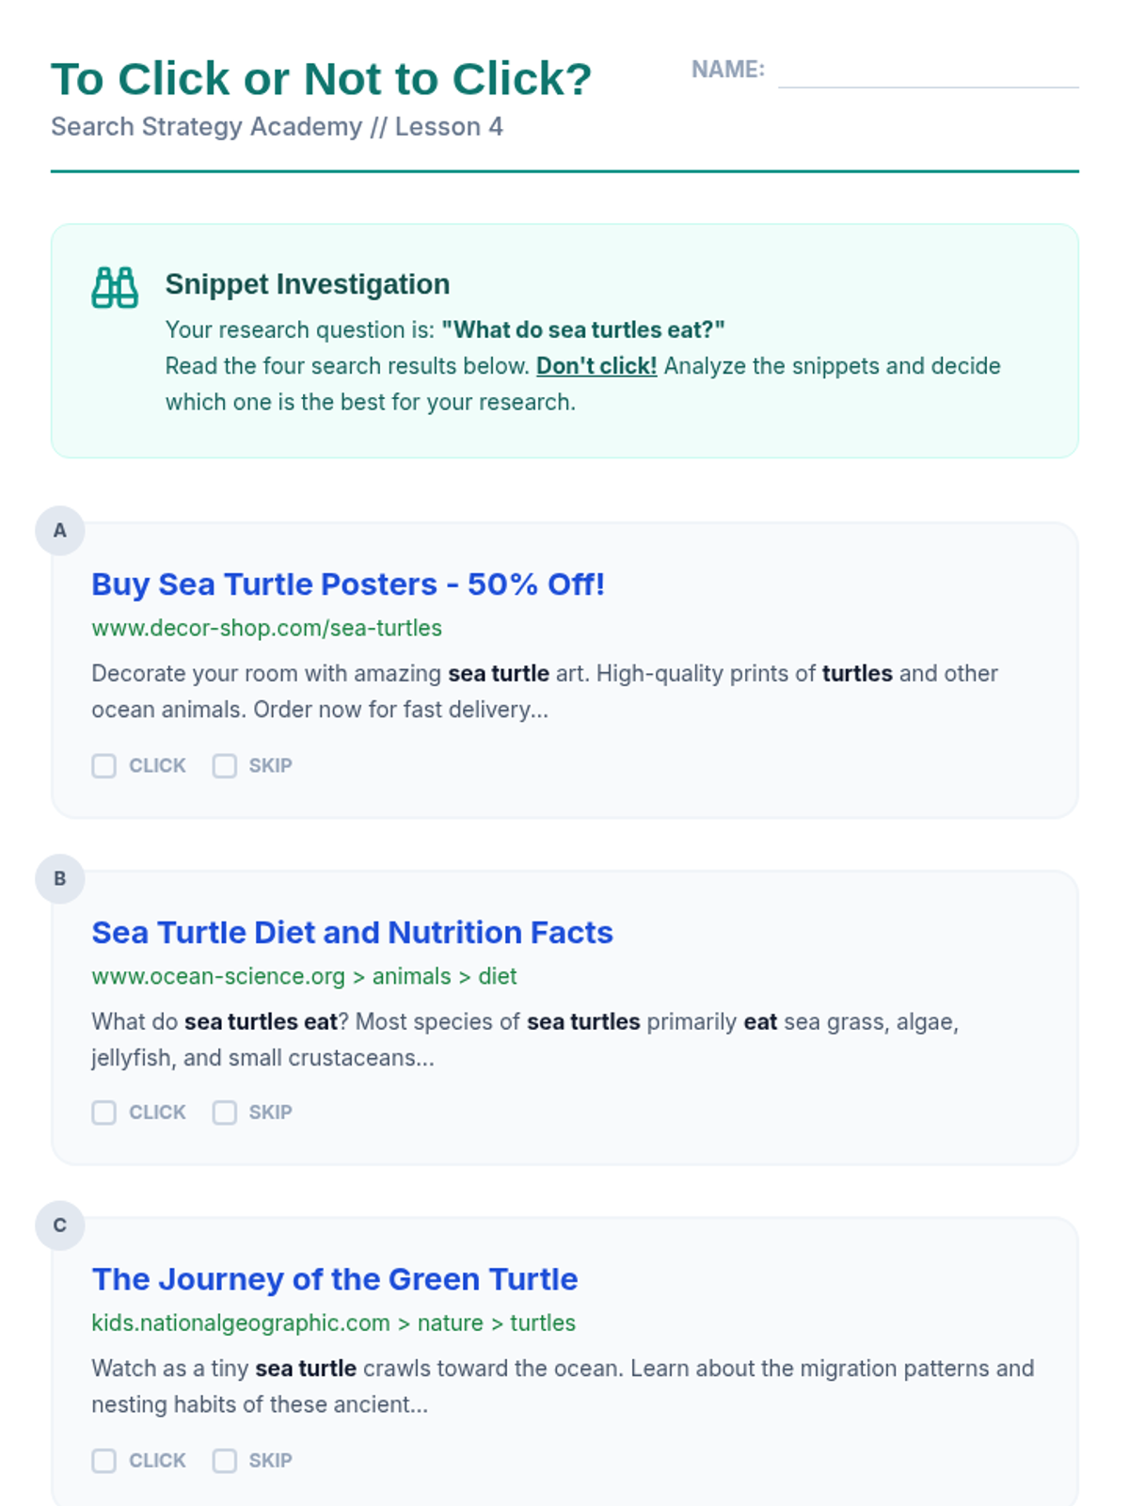Click the Snippet Investigation heading
The image size is (1129, 1506).
click(x=308, y=284)
